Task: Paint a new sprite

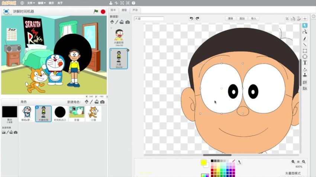Action: (x=91, y=102)
